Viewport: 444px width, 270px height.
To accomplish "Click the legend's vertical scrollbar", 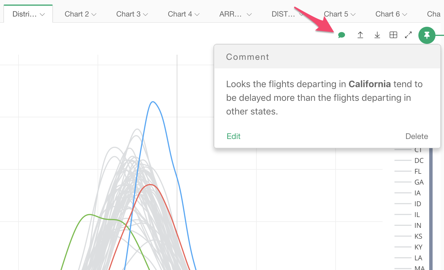I will point(431,208).
